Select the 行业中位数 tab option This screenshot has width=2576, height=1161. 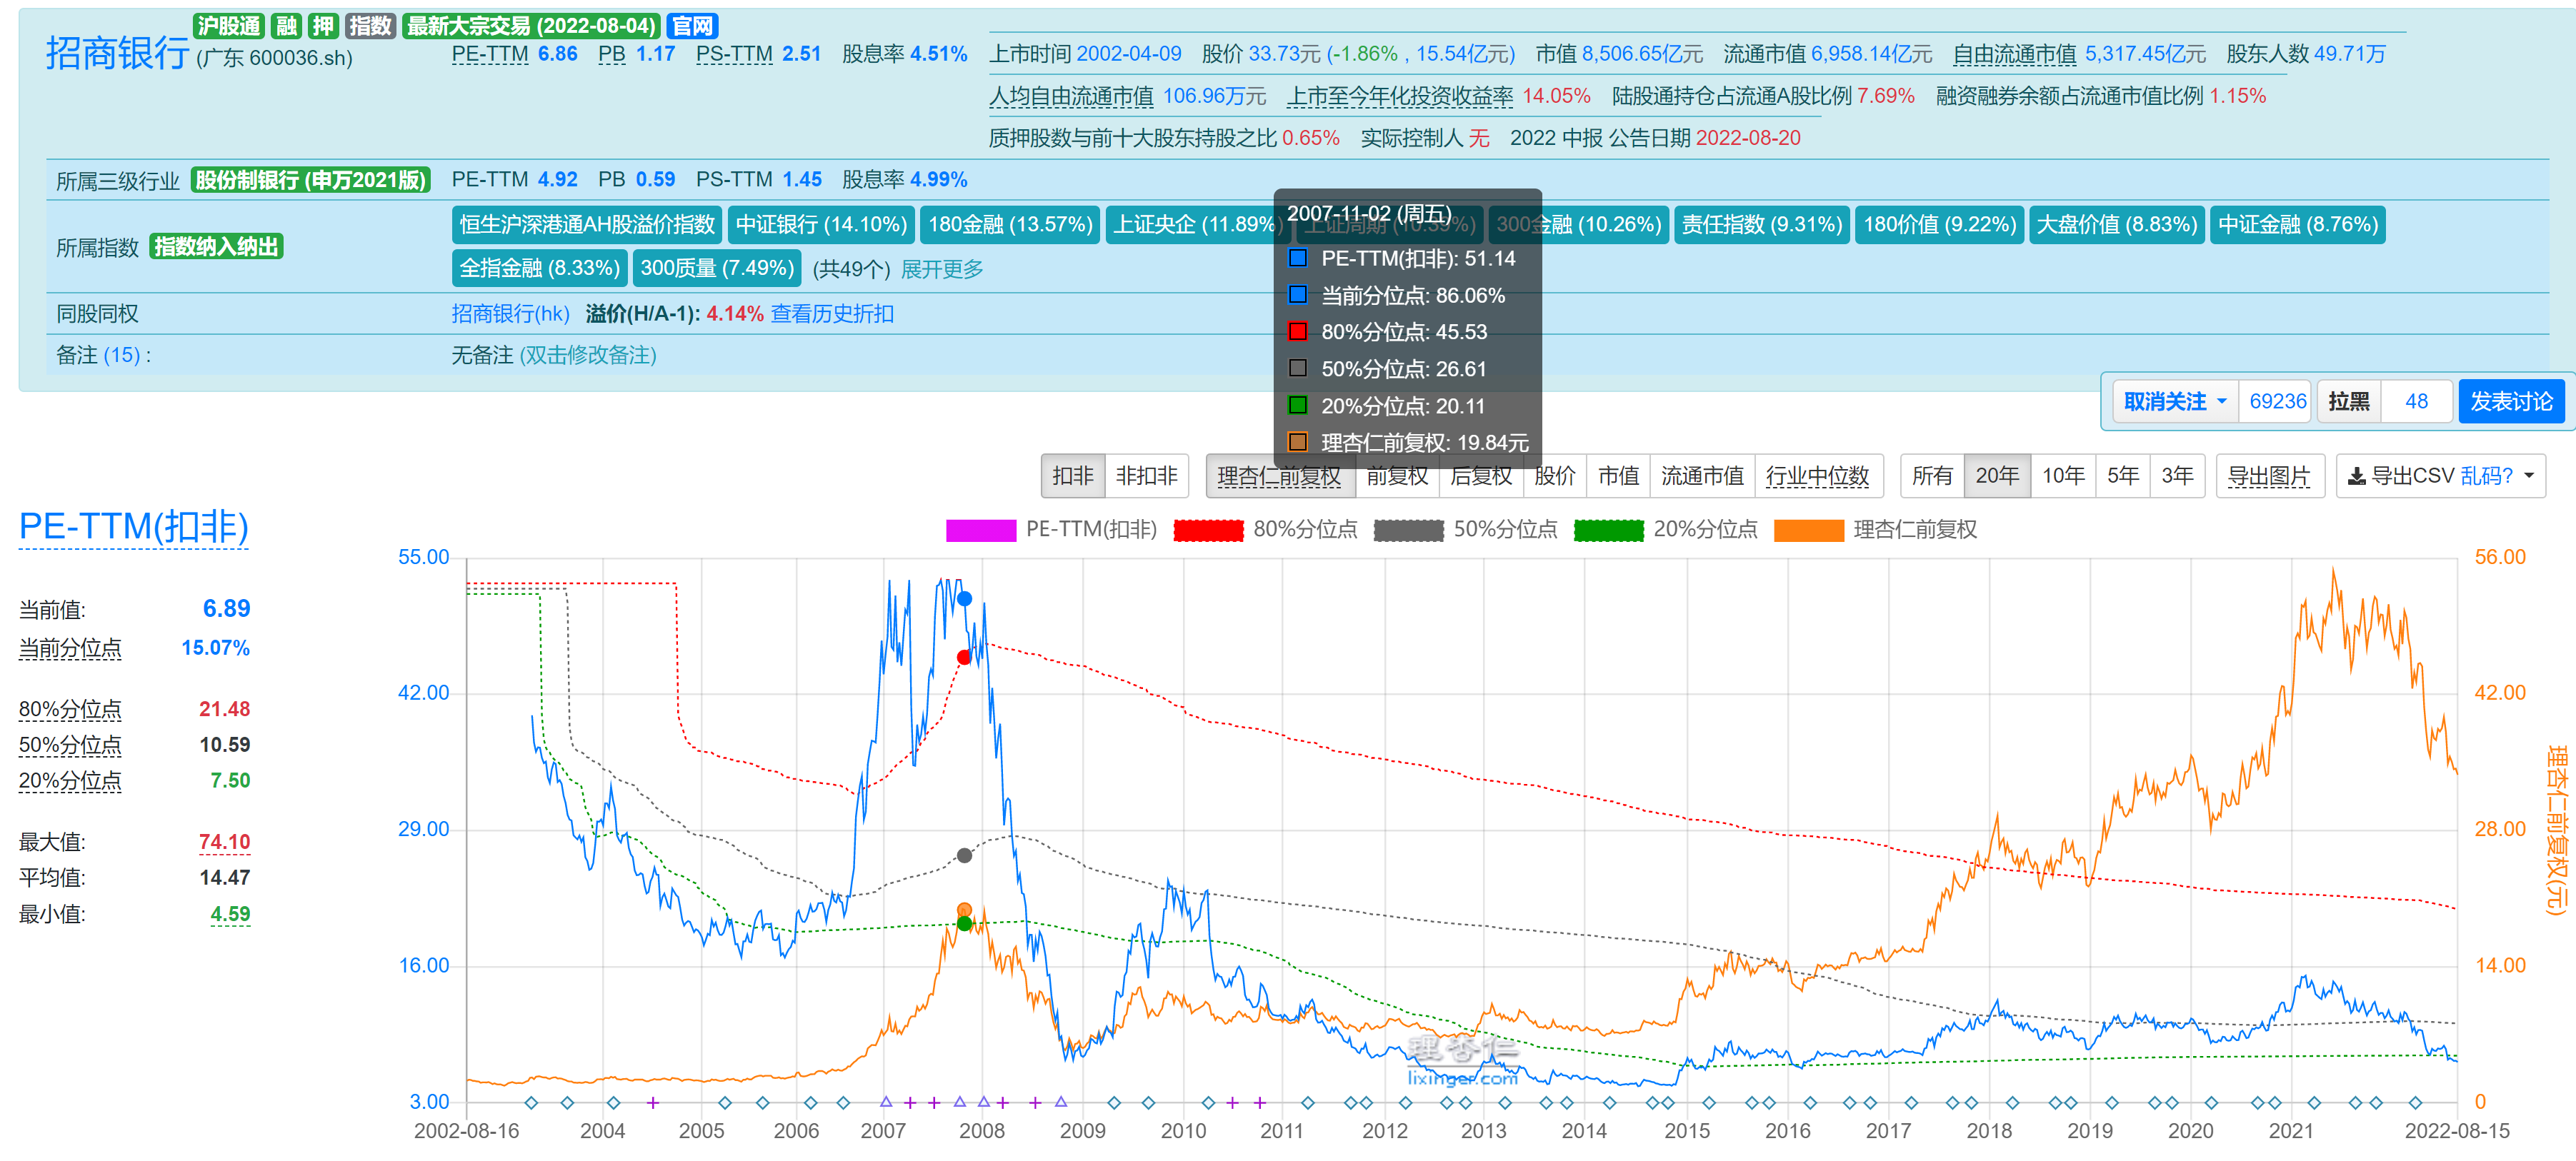(1816, 476)
